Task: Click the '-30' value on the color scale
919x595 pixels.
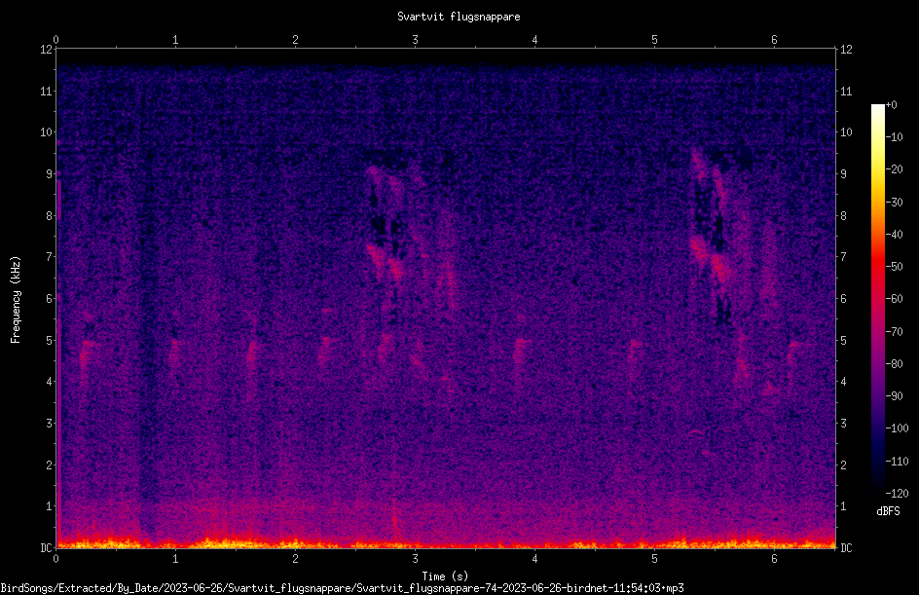Action: click(895, 203)
